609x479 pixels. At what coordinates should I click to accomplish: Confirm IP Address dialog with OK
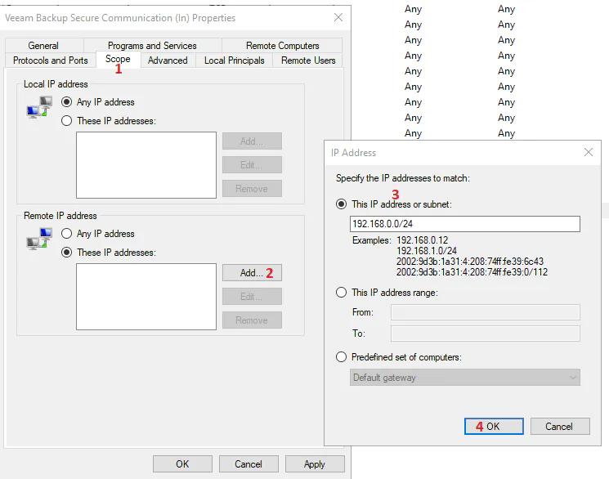494,426
